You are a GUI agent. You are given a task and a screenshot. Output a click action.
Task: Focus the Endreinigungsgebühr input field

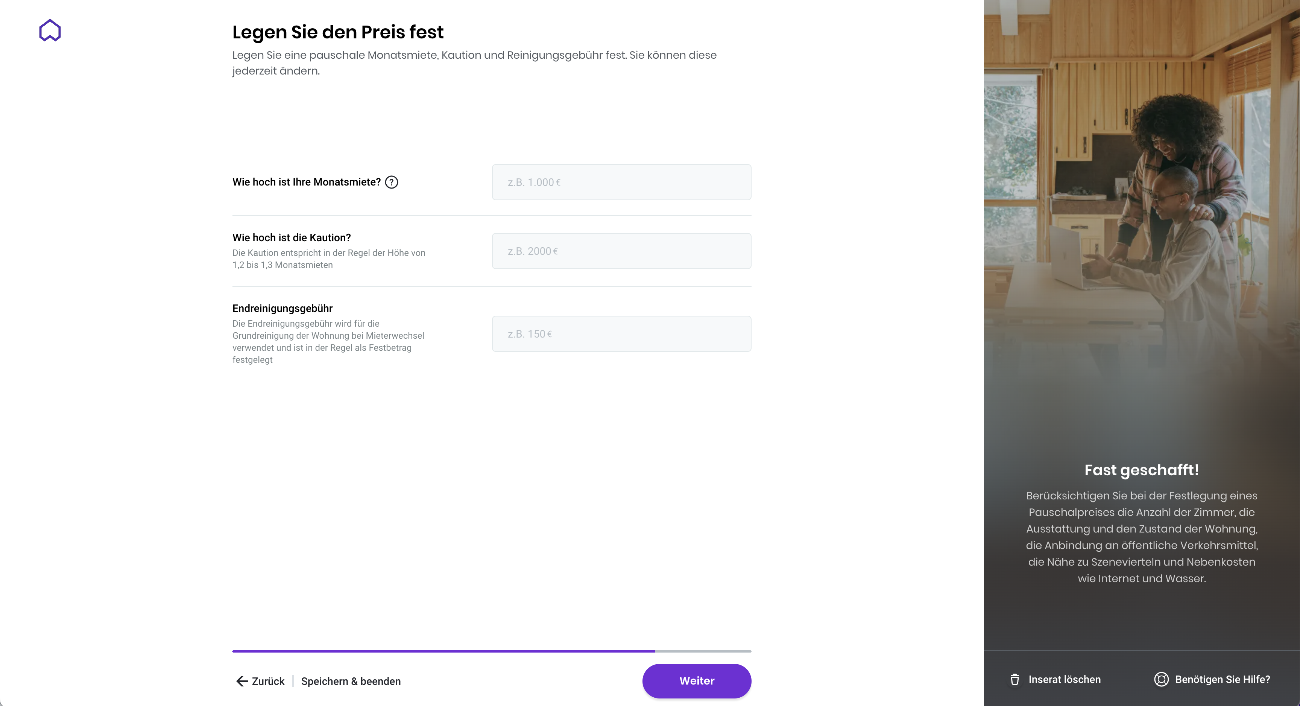click(621, 334)
